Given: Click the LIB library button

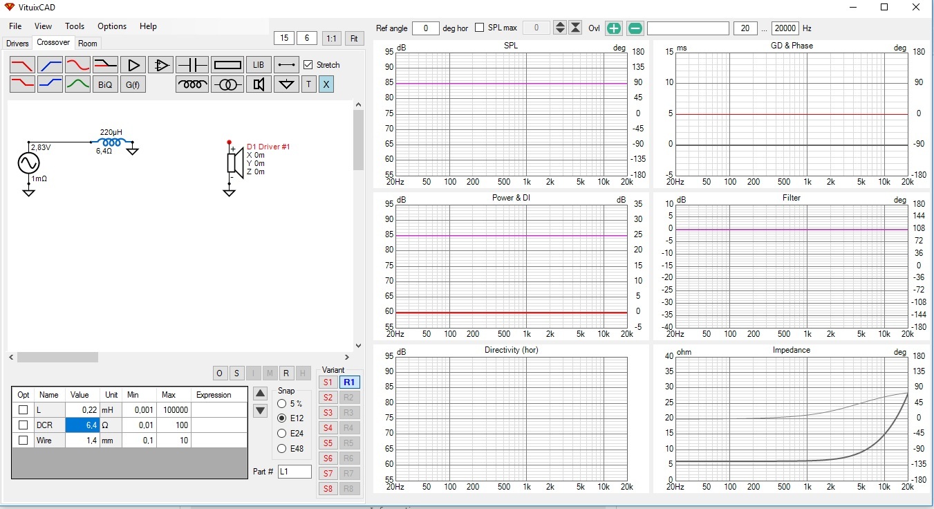Looking at the screenshot, I should pos(259,65).
